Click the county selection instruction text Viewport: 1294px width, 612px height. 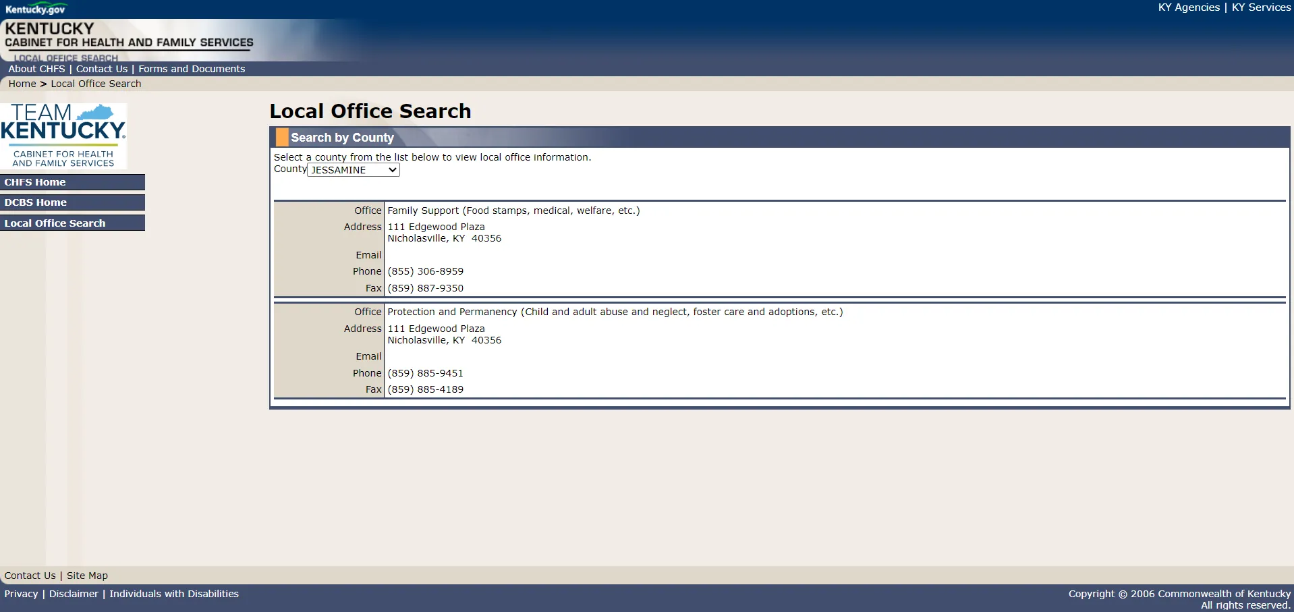(x=432, y=157)
